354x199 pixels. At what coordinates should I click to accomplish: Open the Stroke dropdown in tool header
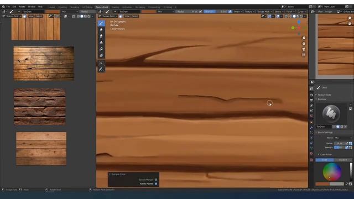pyautogui.click(x=279, y=12)
